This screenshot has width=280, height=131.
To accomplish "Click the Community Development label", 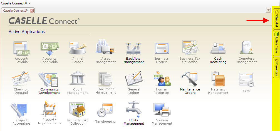I will tap(49, 91).
